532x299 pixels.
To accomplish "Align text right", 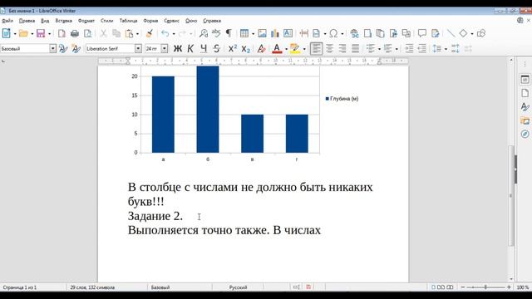I will 342,49.
